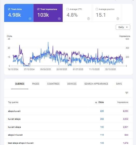Switch to the Countries tab
Viewport: 136px width, 145px height.
tap(53, 84)
